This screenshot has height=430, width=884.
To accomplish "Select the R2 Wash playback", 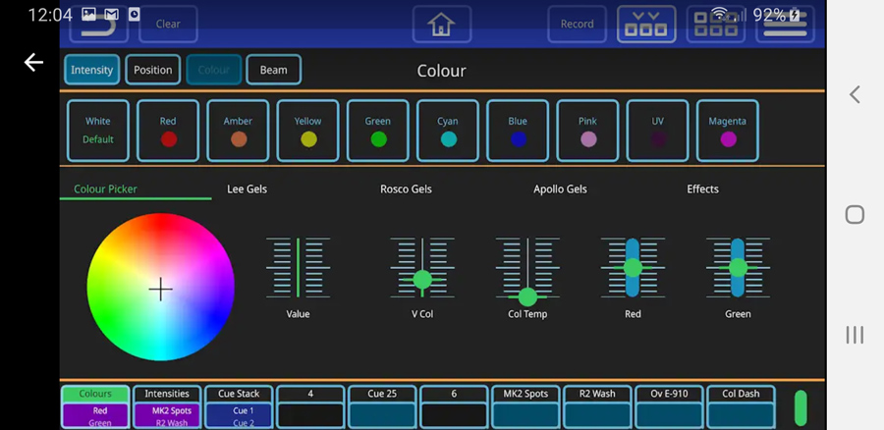I will [x=597, y=407].
